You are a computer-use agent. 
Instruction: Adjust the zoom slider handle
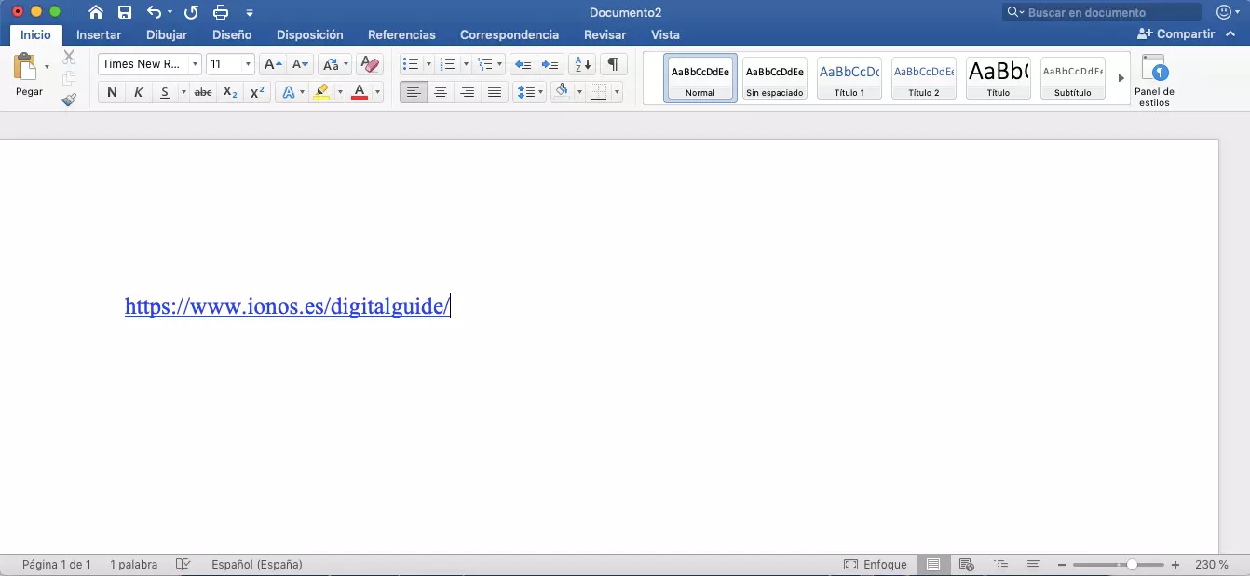pos(1132,565)
